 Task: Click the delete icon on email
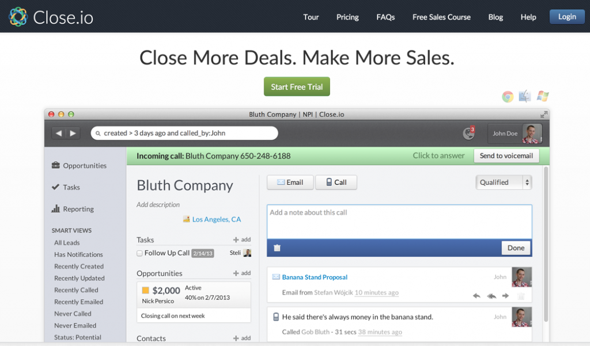[x=521, y=296]
